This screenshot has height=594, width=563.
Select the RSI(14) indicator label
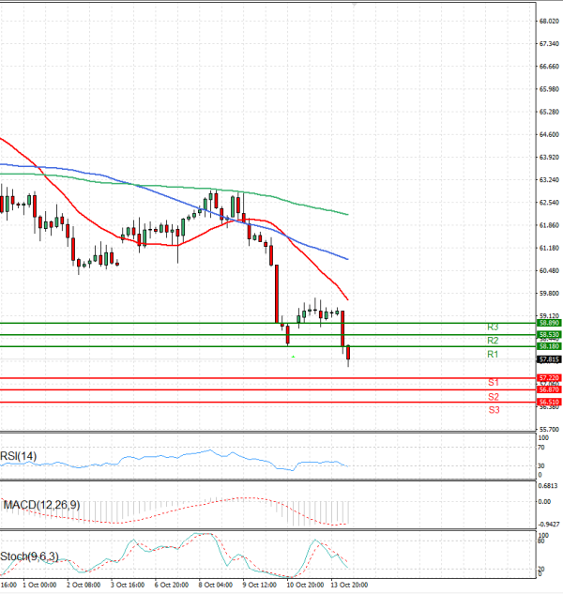20,456
